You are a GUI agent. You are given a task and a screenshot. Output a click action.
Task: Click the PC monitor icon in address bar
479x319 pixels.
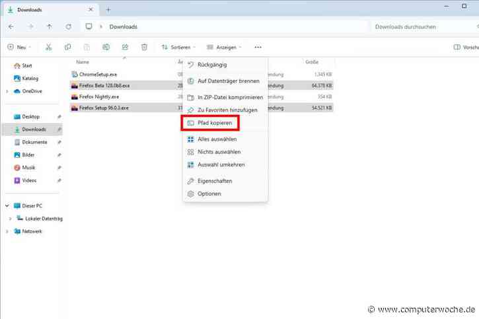tap(89, 26)
